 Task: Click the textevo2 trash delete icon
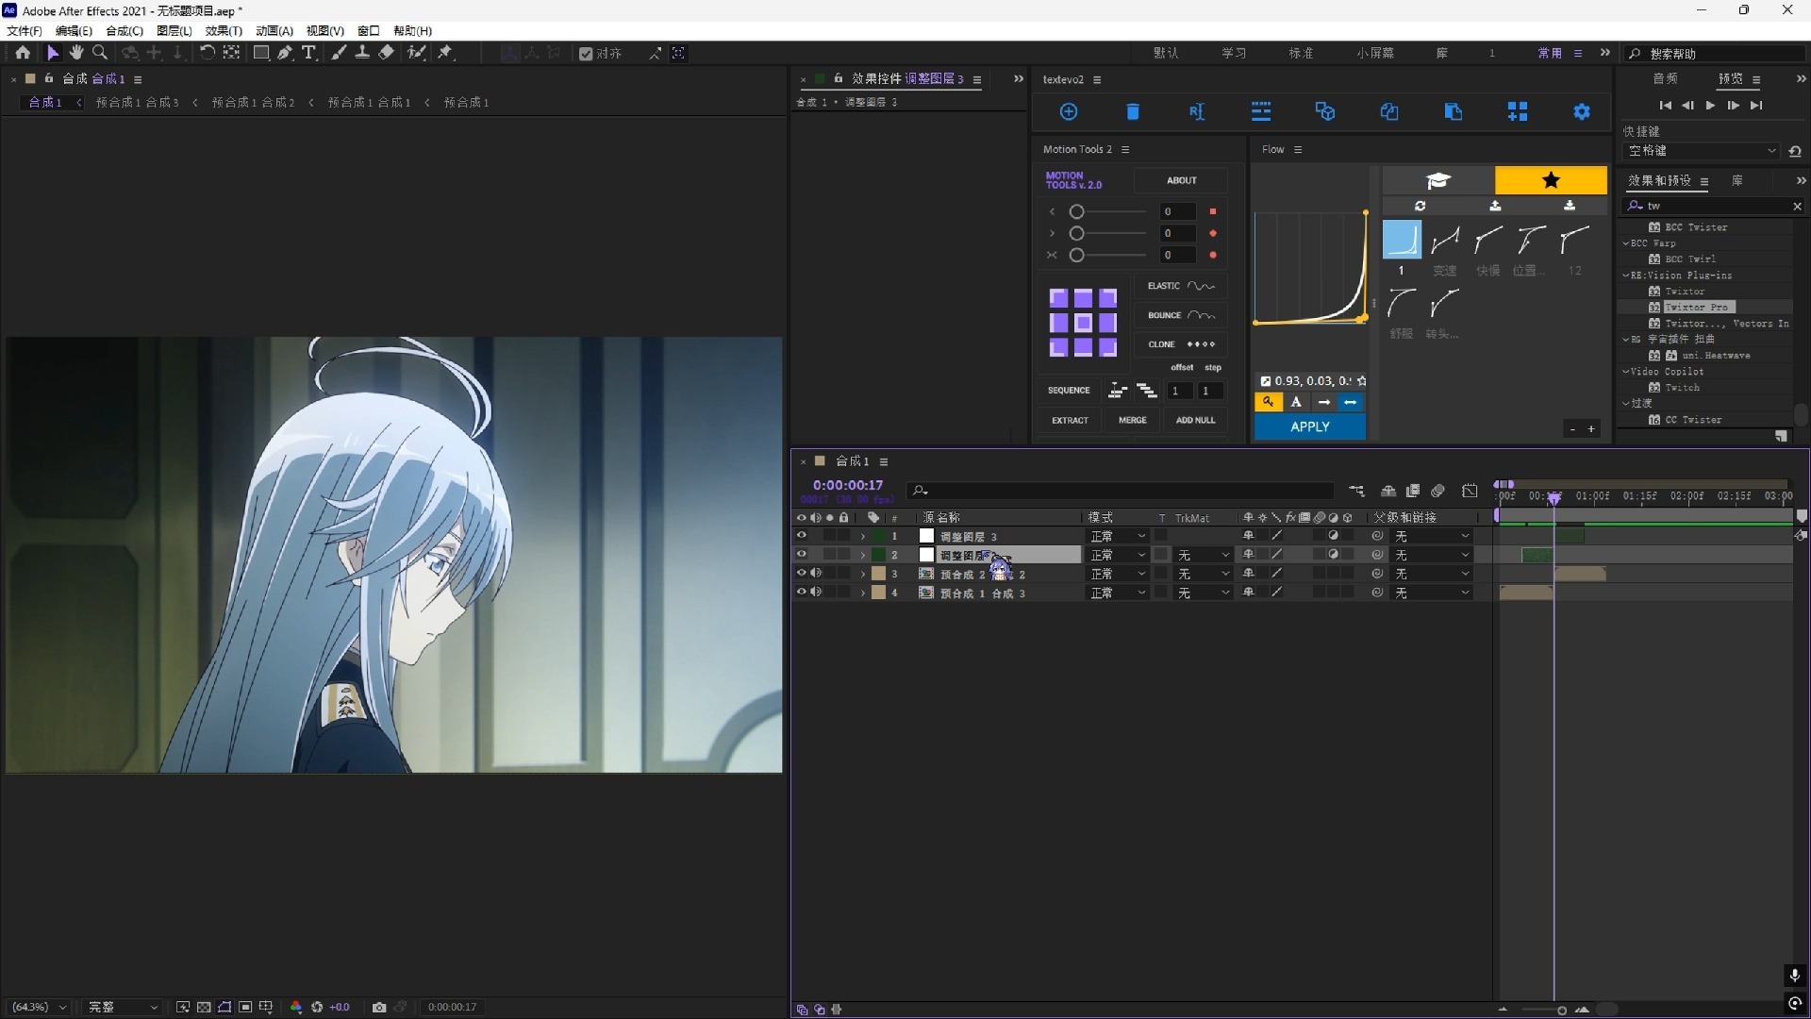click(1133, 112)
